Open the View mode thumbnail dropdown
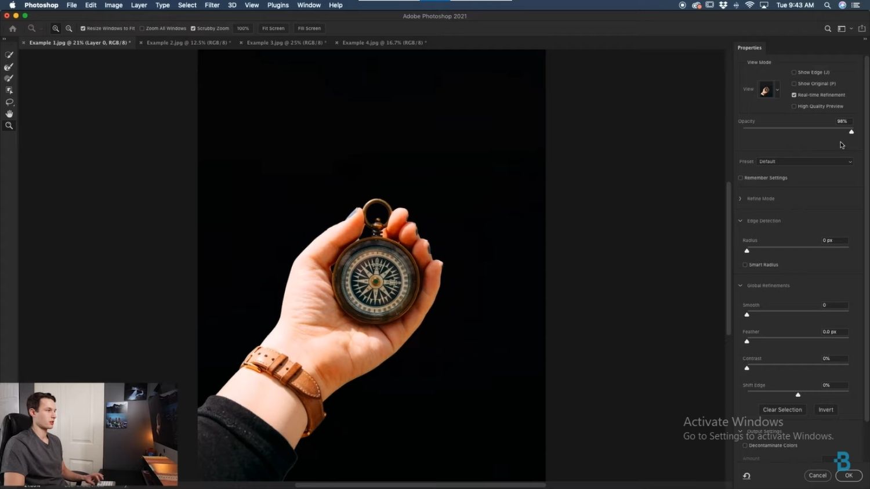Screen dimensions: 870x489 (x=777, y=89)
